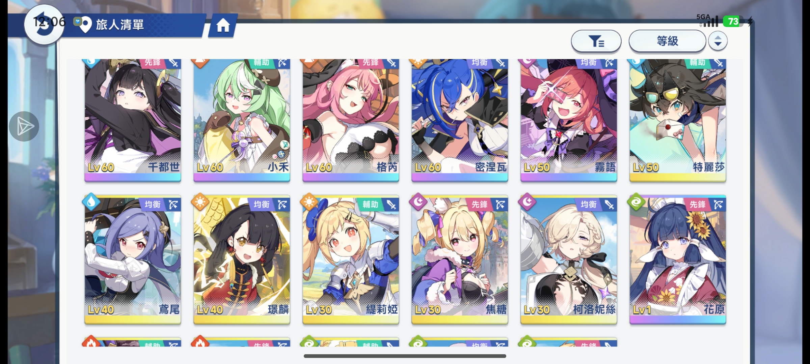Open the 特麗莎 character card
810x364 pixels.
(678, 120)
